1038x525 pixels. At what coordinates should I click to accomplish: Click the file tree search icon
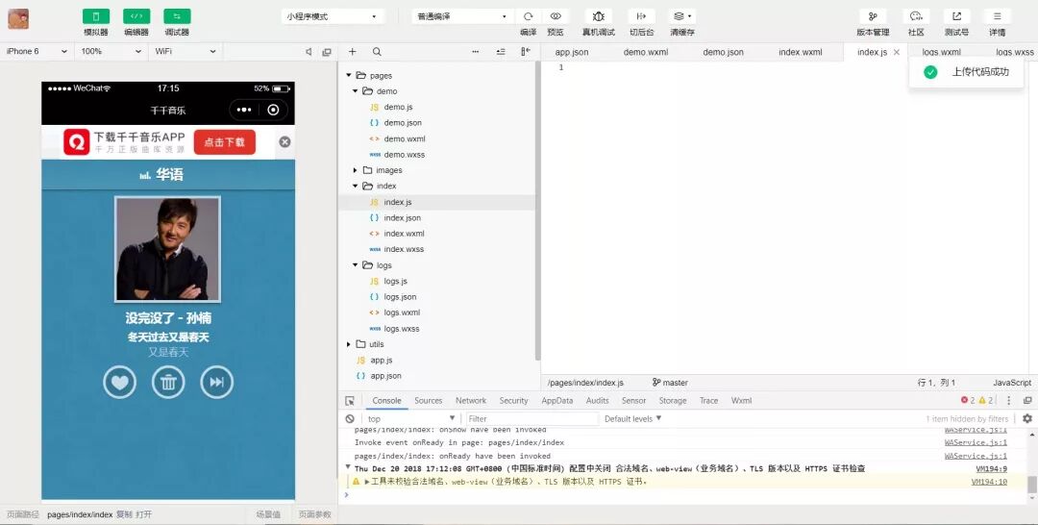377,52
